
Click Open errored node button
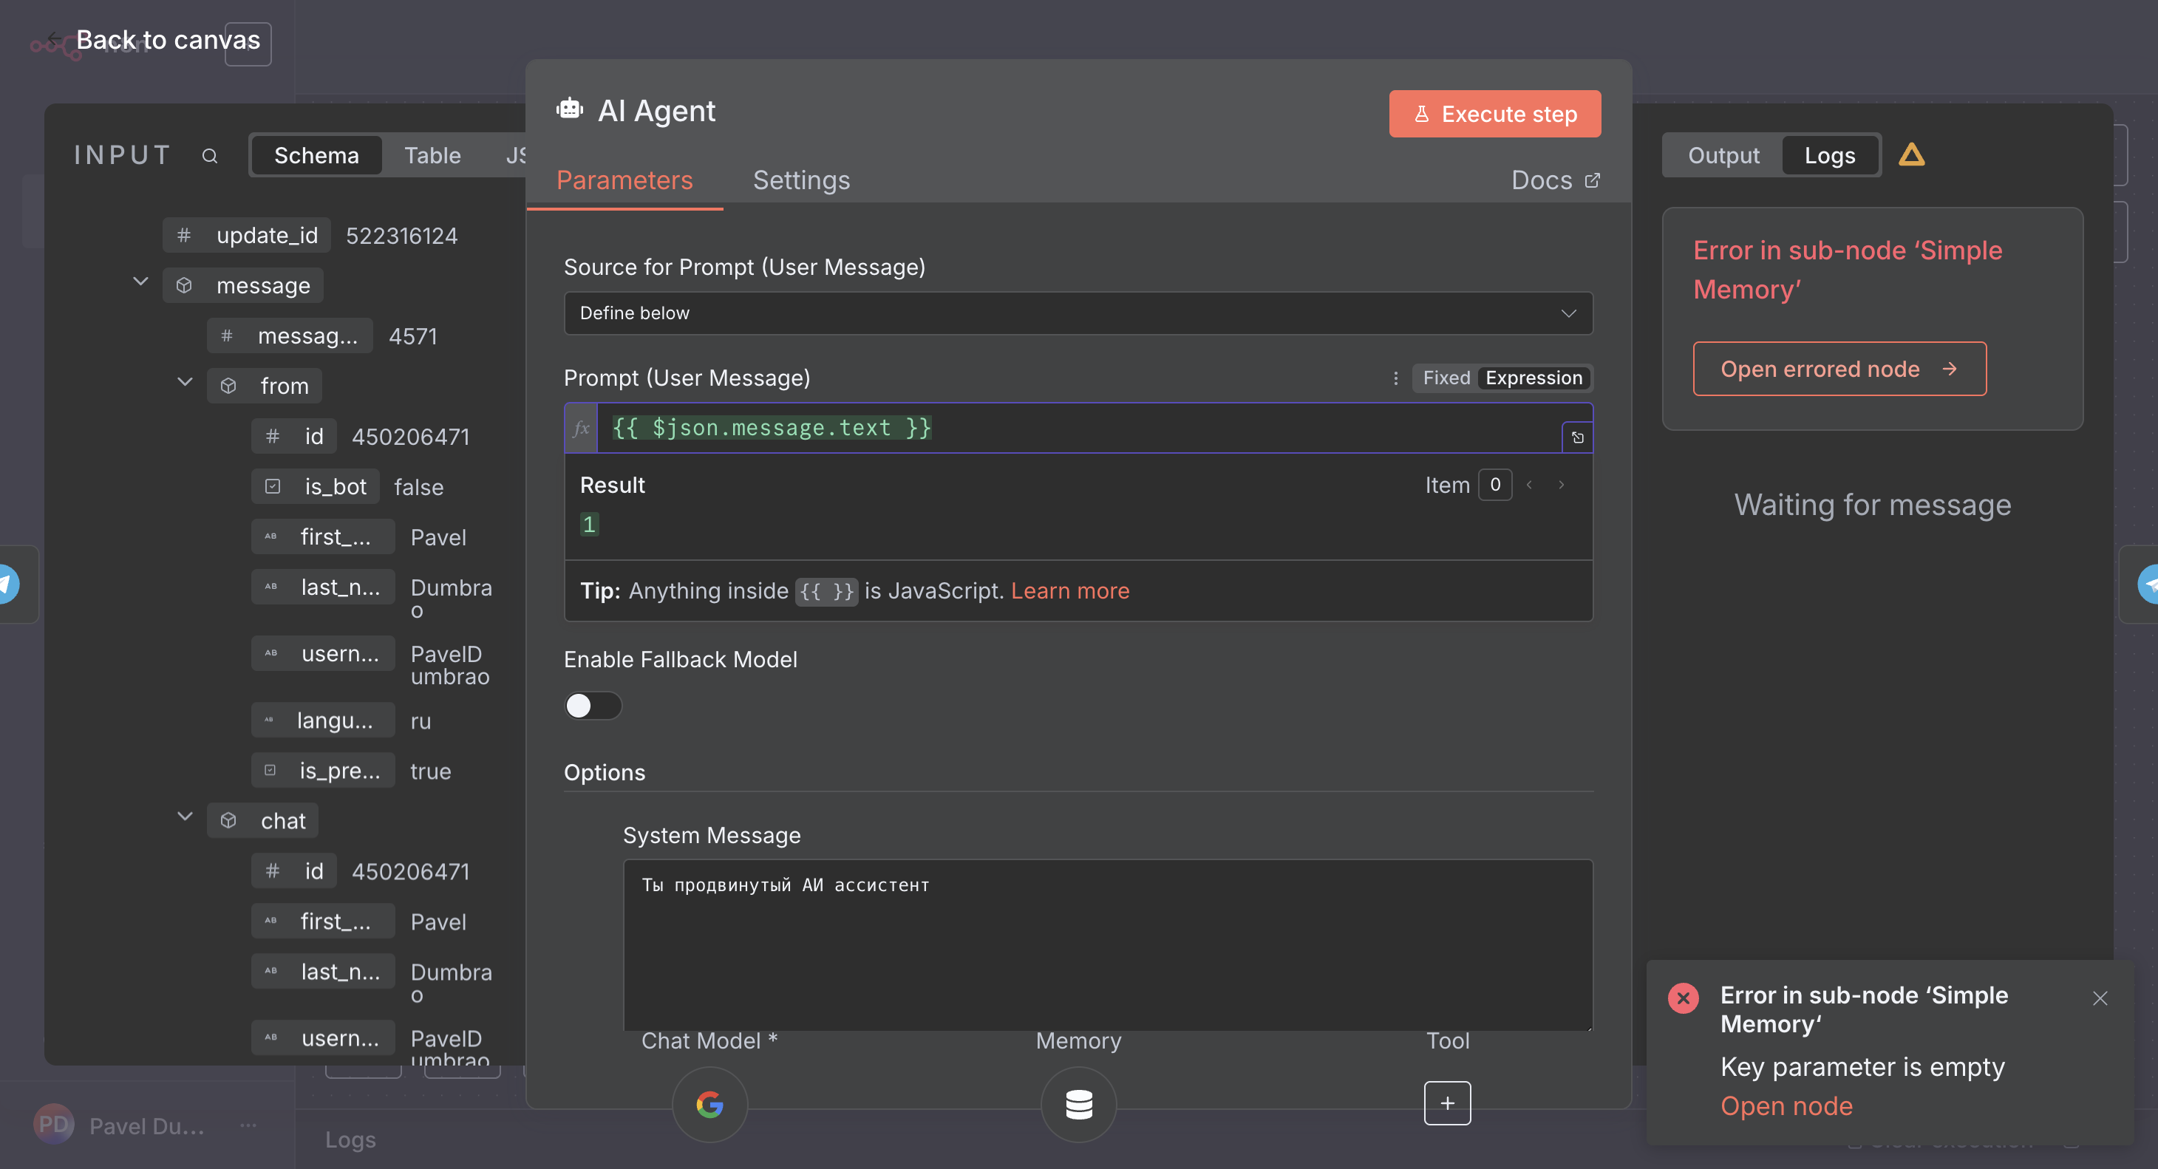point(1839,369)
